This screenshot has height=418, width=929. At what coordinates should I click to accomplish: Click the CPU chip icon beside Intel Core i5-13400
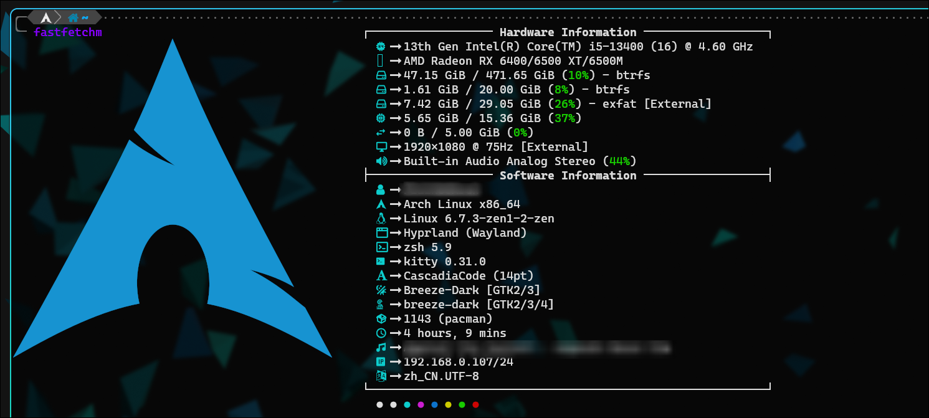(x=381, y=47)
